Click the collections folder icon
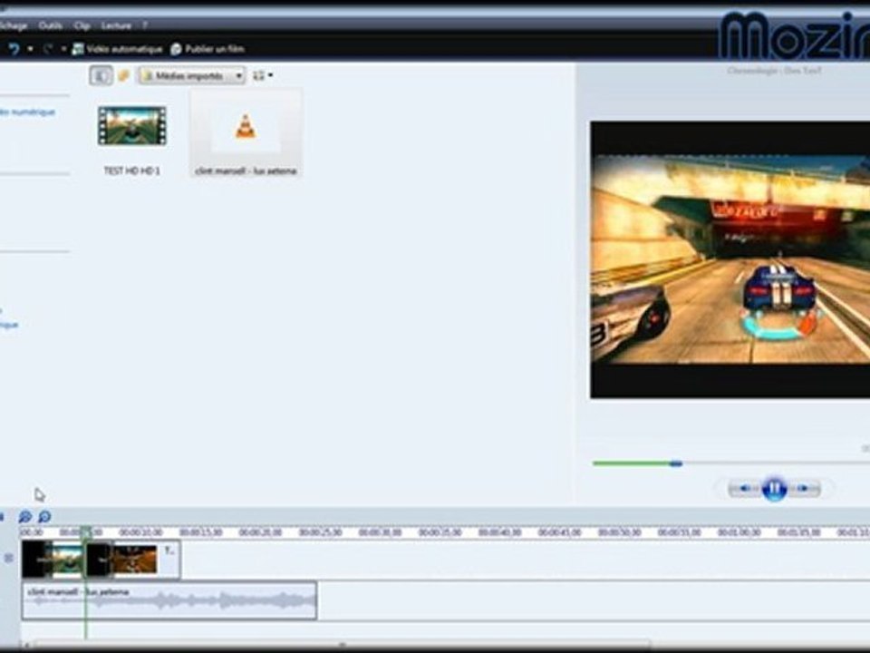The width and height of the screenshot is (870, 653). (124, 75)
